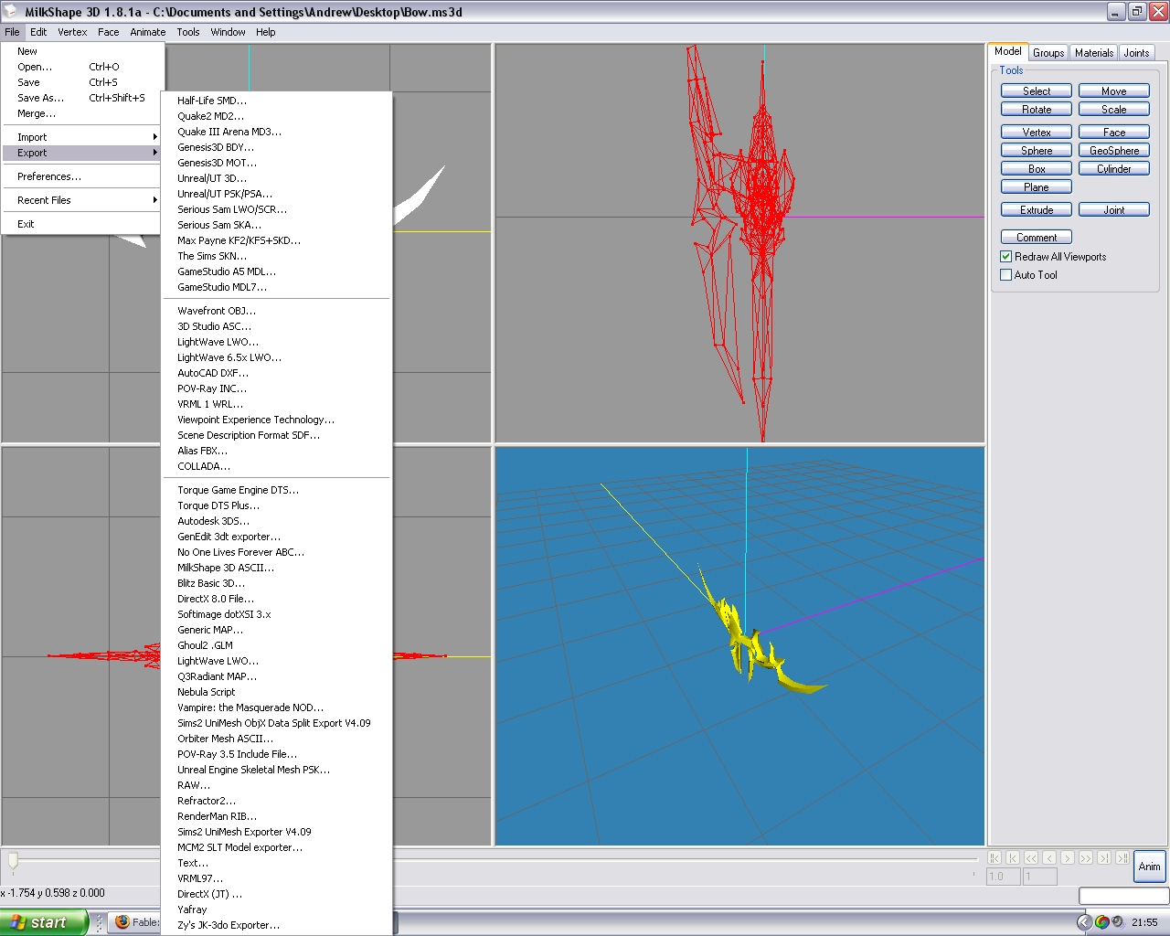This screenshot has height=936, width=1170.
Task: Switch to the Materials tab
Action: 1093,53
